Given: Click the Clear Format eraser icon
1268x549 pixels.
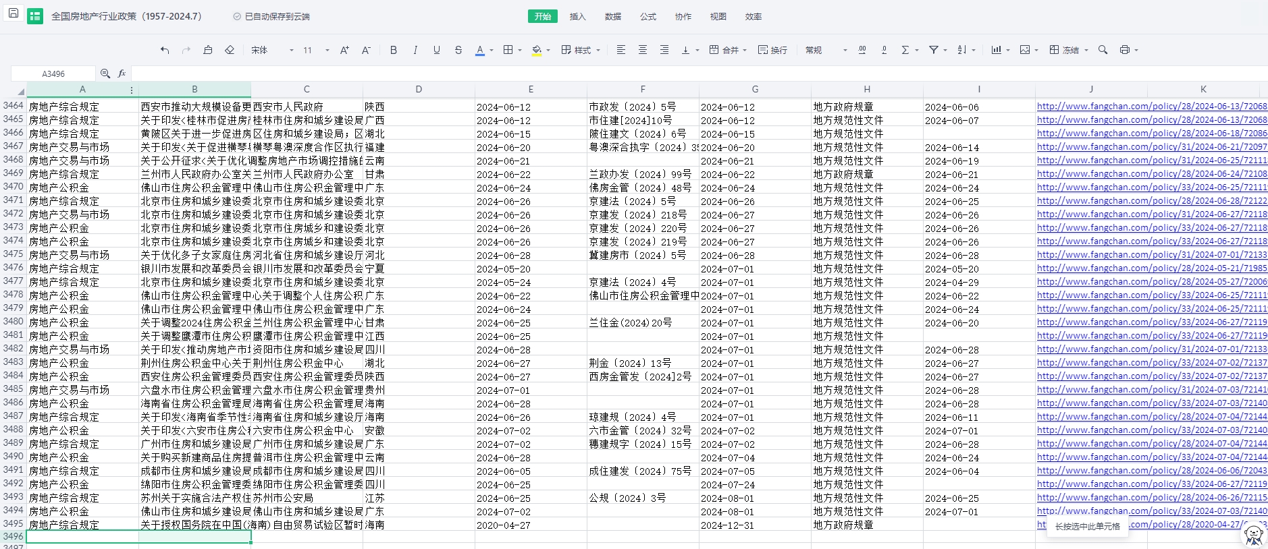Looking at the screenshot, I should [x=230, y=50].
